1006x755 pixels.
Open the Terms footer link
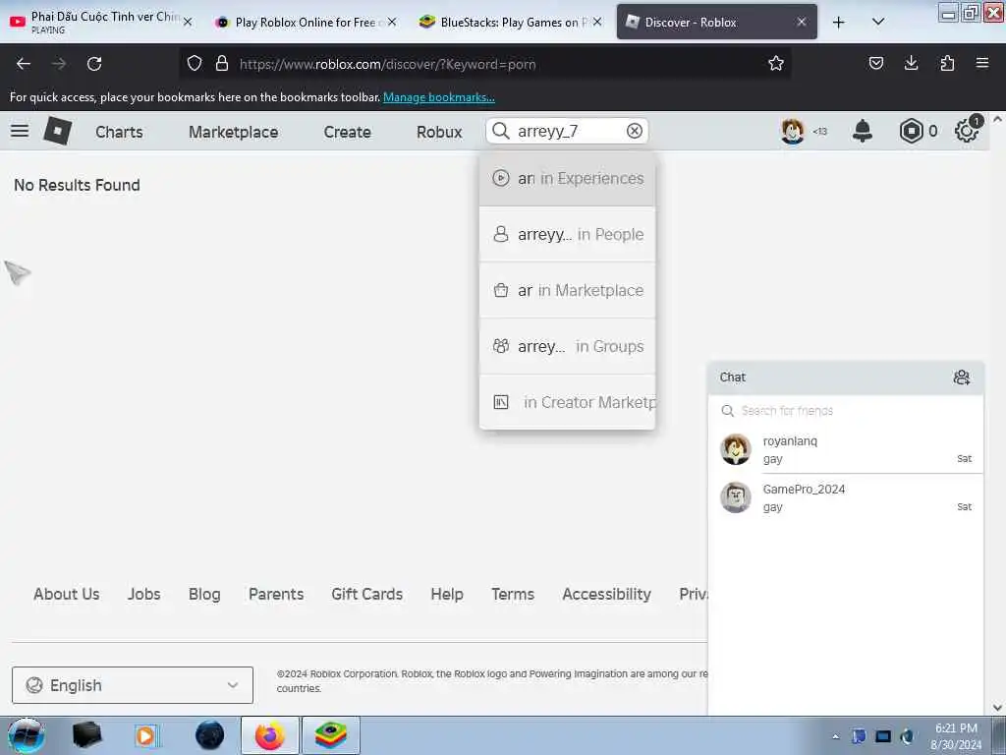513,594
